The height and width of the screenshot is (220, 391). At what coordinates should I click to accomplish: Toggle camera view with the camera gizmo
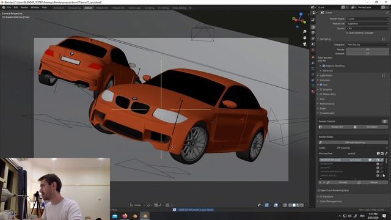(304, 44)
